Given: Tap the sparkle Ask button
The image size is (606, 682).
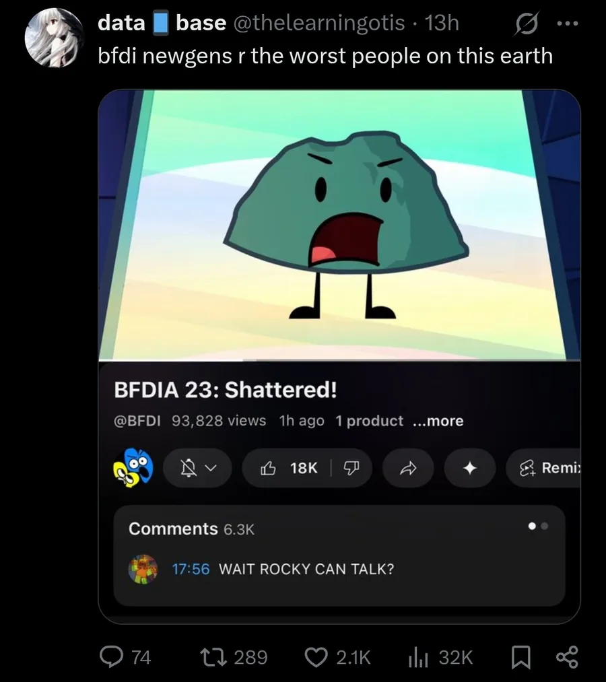Looking at the screenshot, I should click(470, 468).
